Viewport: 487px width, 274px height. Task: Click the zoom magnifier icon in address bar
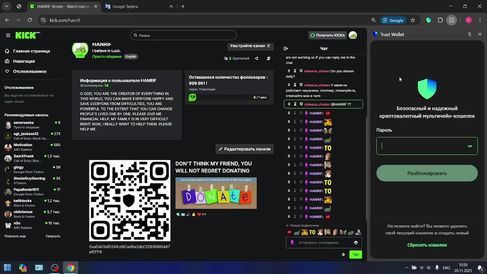coord(374,20)
